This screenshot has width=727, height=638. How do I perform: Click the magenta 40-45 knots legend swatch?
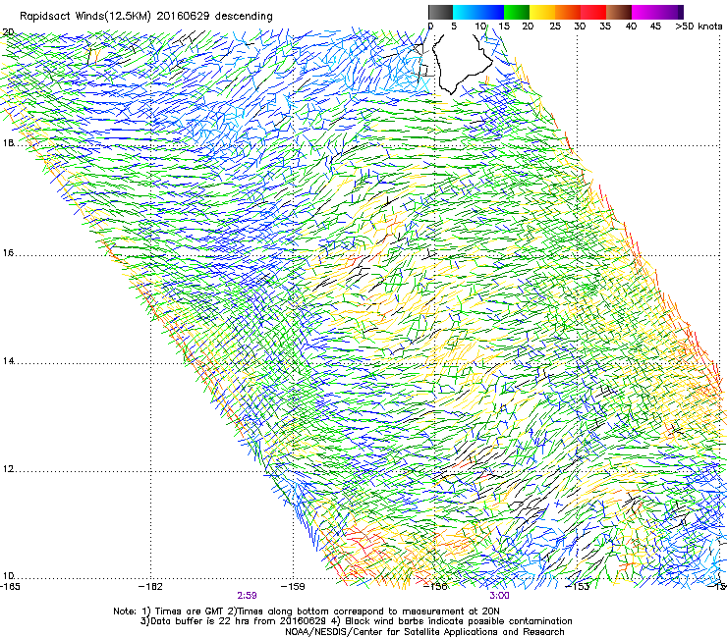644,12
